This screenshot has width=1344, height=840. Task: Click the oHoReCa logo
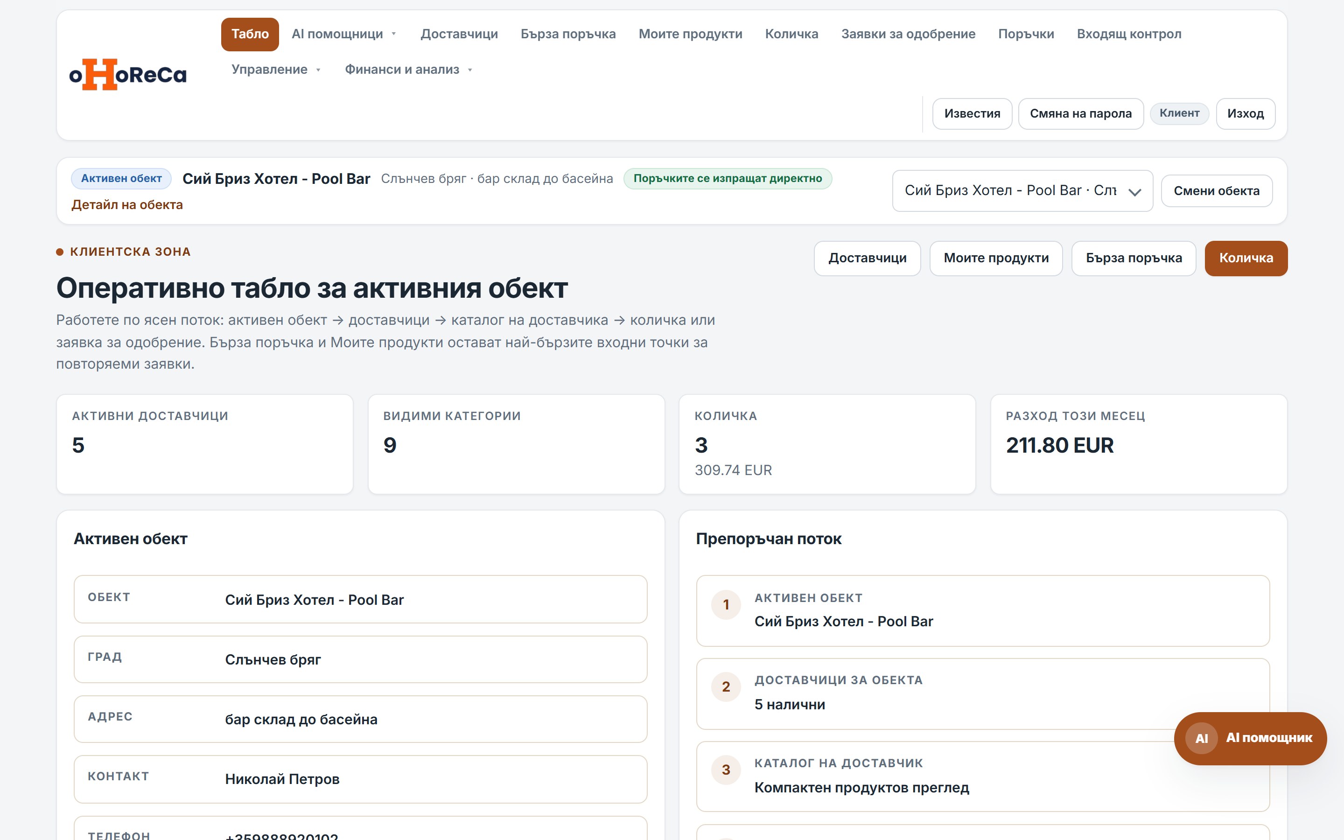128,75
